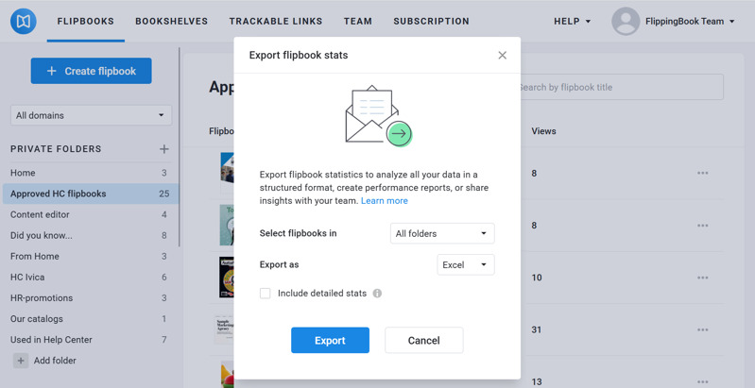Viewport: 755px width, 388px height.
Task: Close the Export flipbook stats dialog
Action: pyautogui.click(x=502, y=56)
